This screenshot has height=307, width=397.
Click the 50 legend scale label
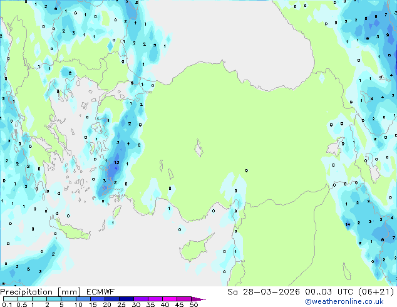193,304
